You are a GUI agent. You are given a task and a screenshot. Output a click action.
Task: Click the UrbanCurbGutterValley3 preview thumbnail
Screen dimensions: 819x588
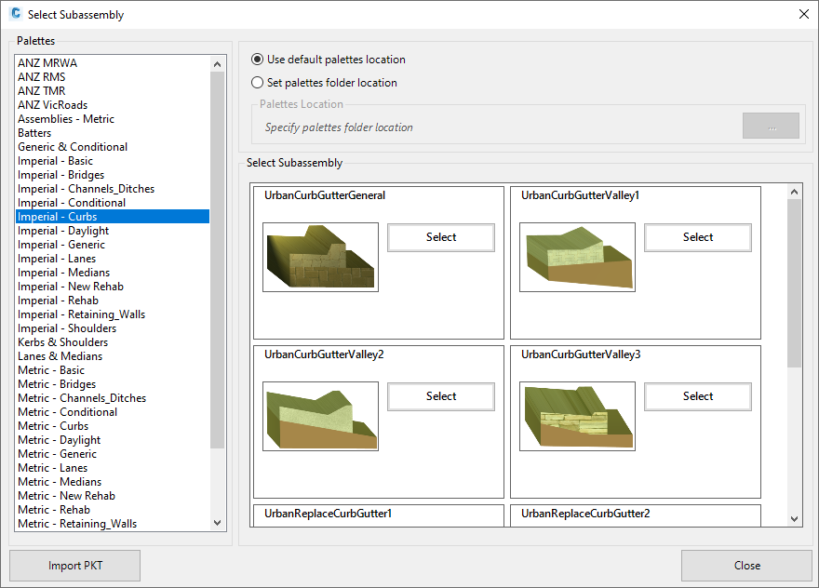point(578,416)
